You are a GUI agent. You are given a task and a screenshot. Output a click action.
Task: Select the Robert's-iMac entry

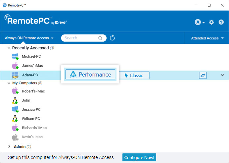33,91
